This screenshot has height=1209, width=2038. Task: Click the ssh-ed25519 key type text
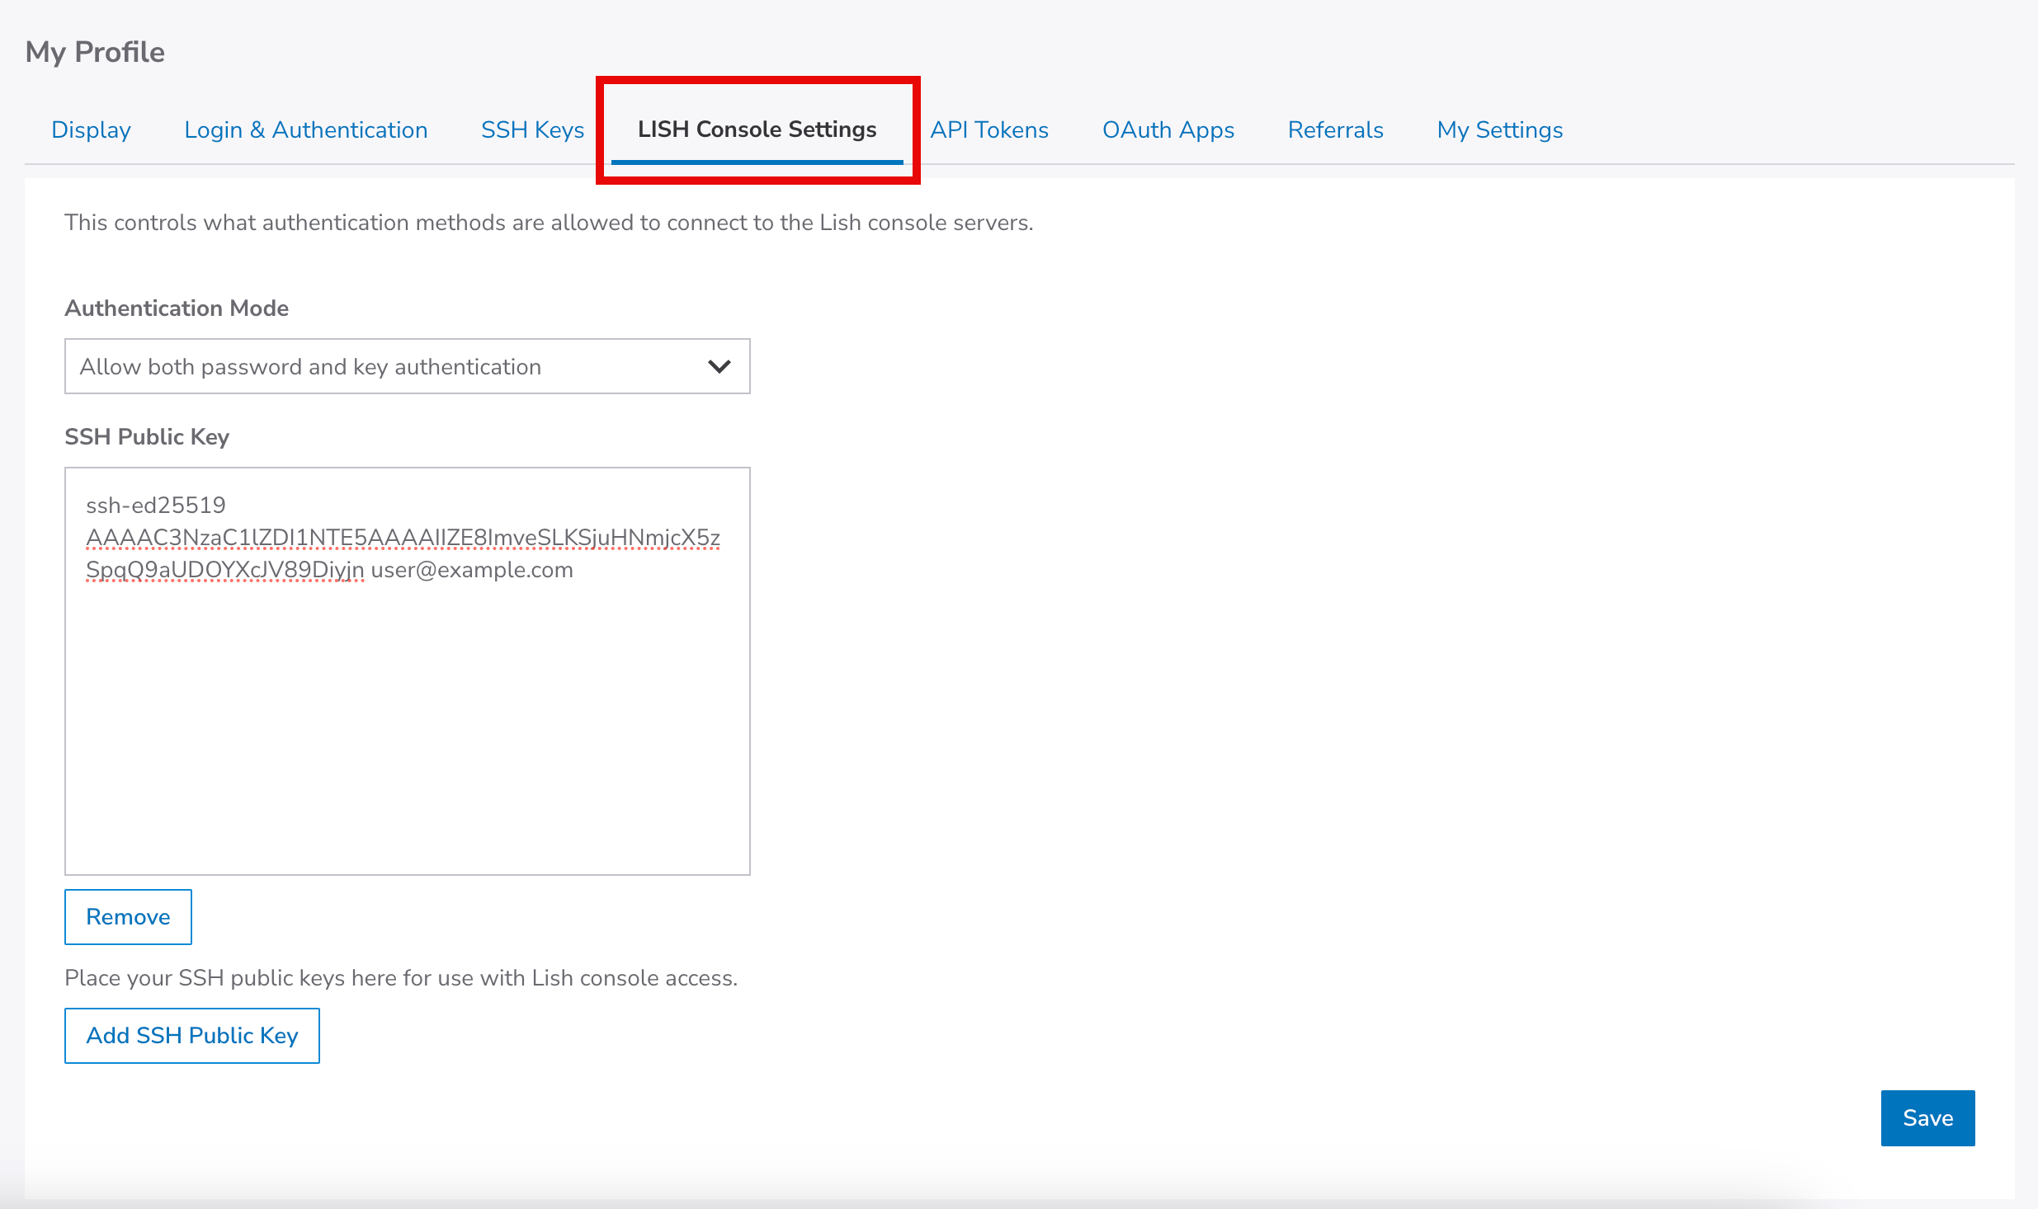click(155, 505)
